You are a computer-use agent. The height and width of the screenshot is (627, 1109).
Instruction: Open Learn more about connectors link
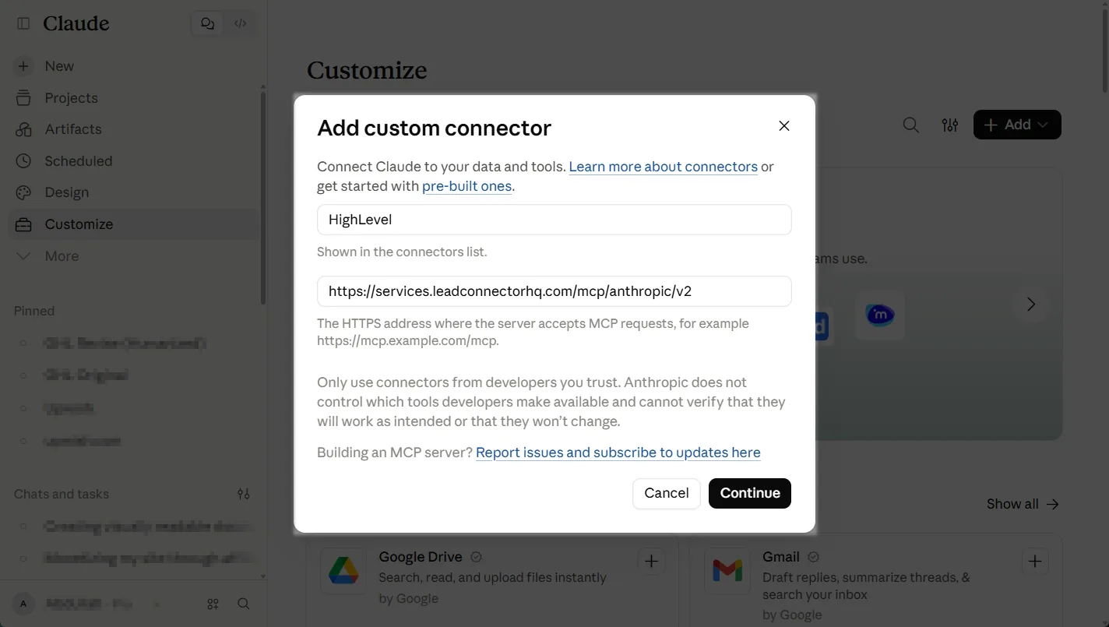point(664,167)
